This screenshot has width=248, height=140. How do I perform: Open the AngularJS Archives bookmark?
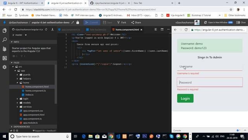111,16
